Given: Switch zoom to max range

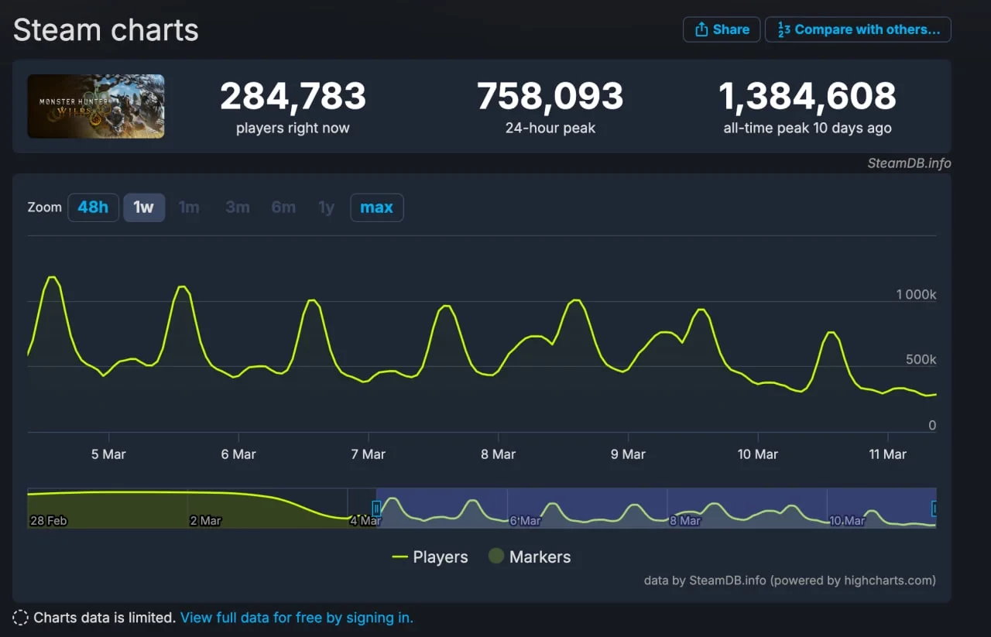Looking at the screenshot, I should point(376,207).
